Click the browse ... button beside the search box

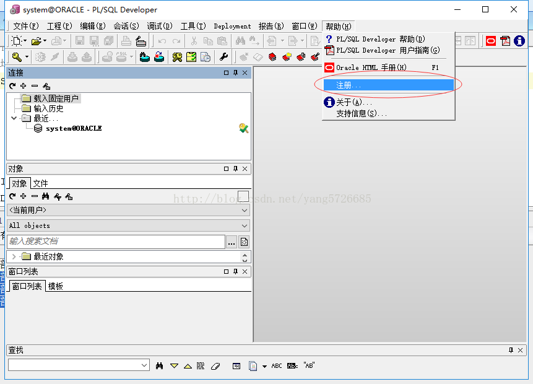[232, 242]
